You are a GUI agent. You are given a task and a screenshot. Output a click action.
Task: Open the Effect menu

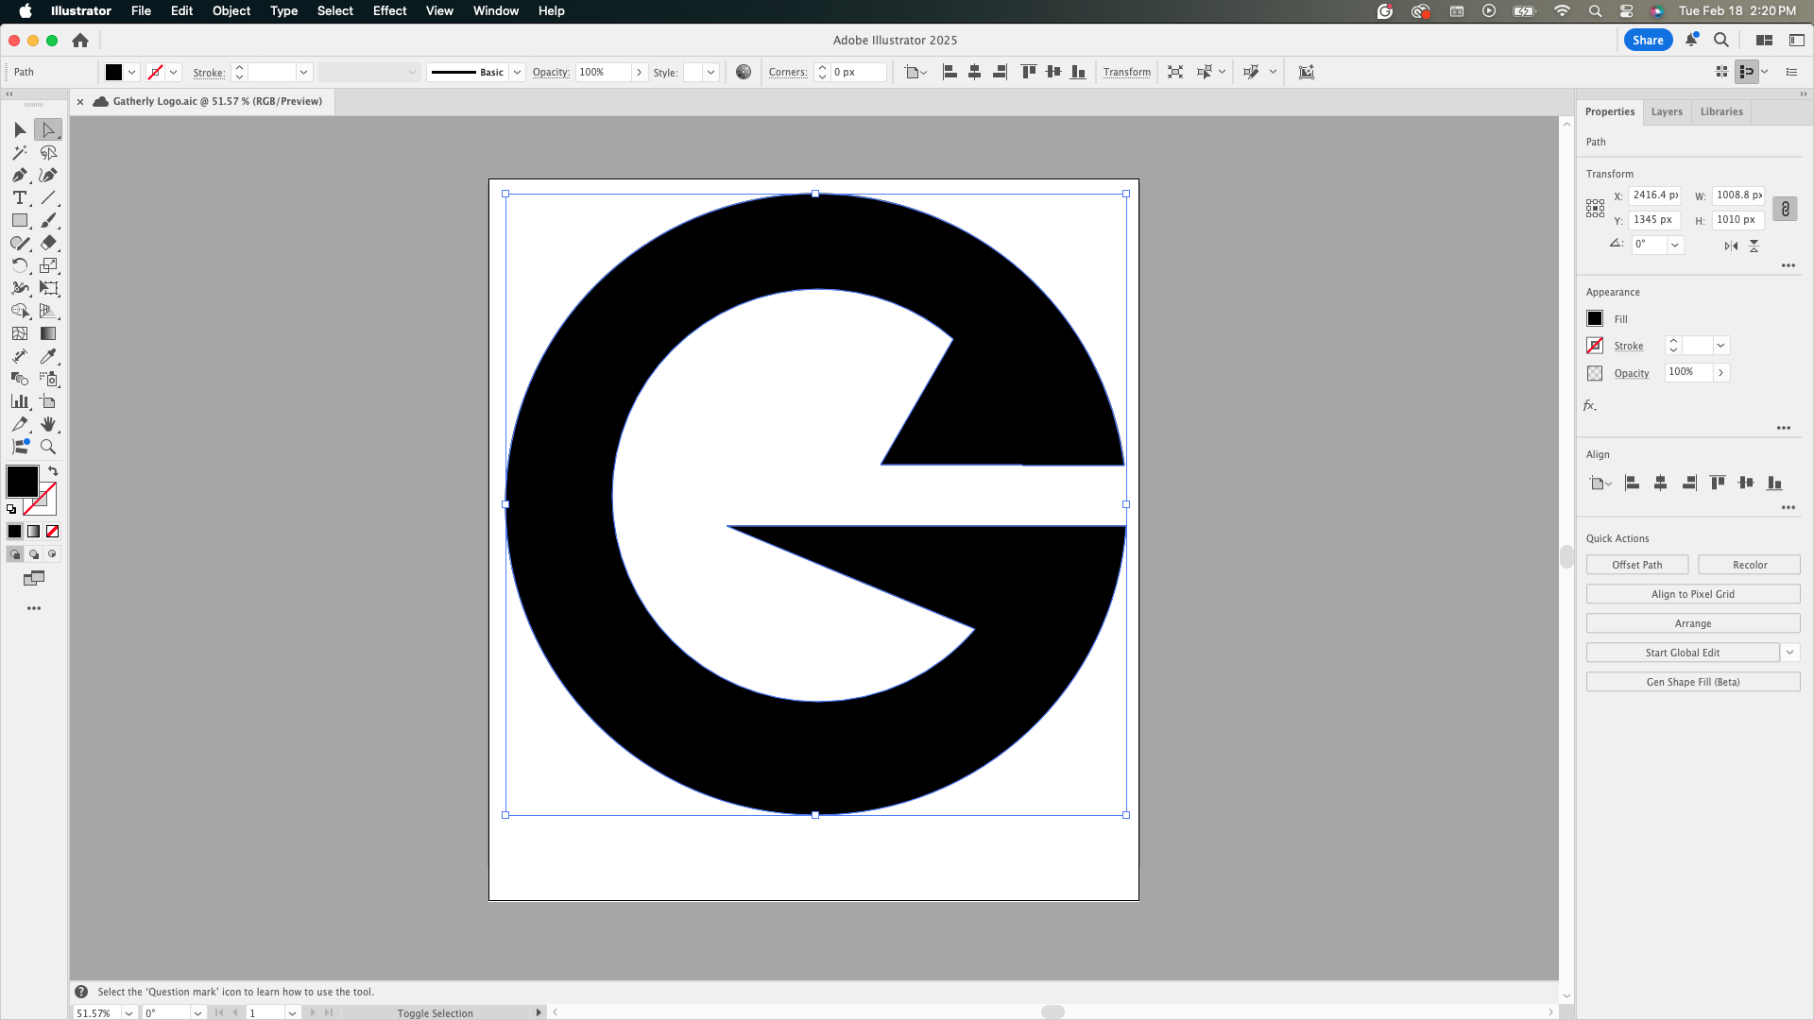(x=389, y=10)
